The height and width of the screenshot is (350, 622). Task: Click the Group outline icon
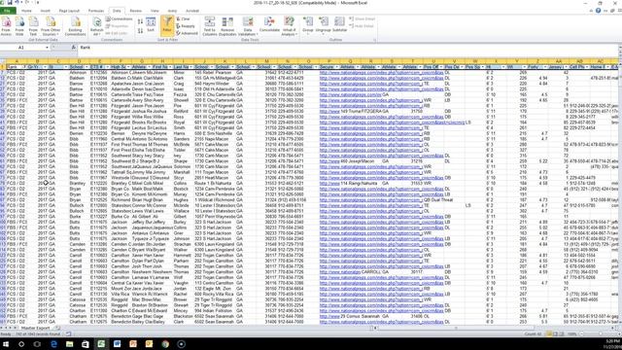click(x=308, y=24)
